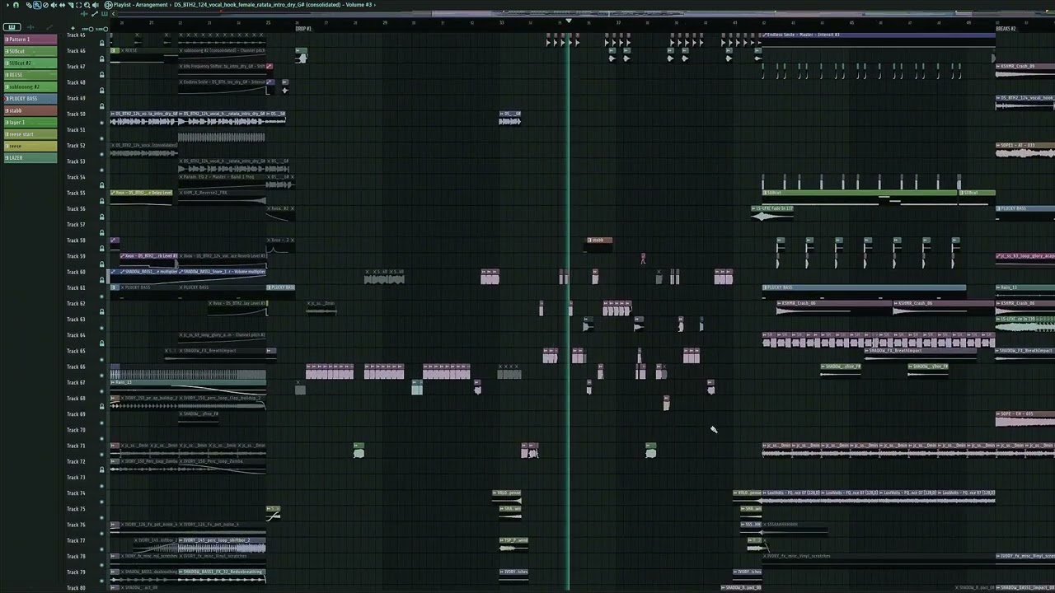Open the playlist options menu arrow
Screen dimensions: 1055x593
[x=7, y=5]
